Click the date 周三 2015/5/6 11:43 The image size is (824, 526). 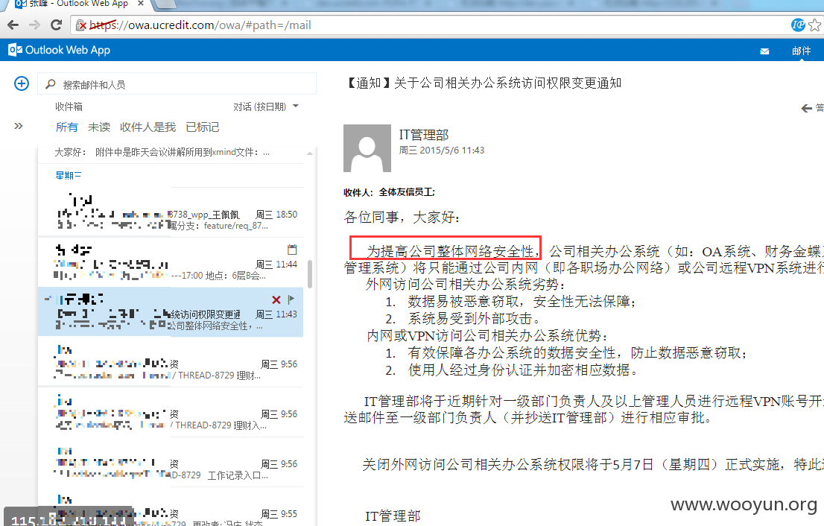(441, 150)
